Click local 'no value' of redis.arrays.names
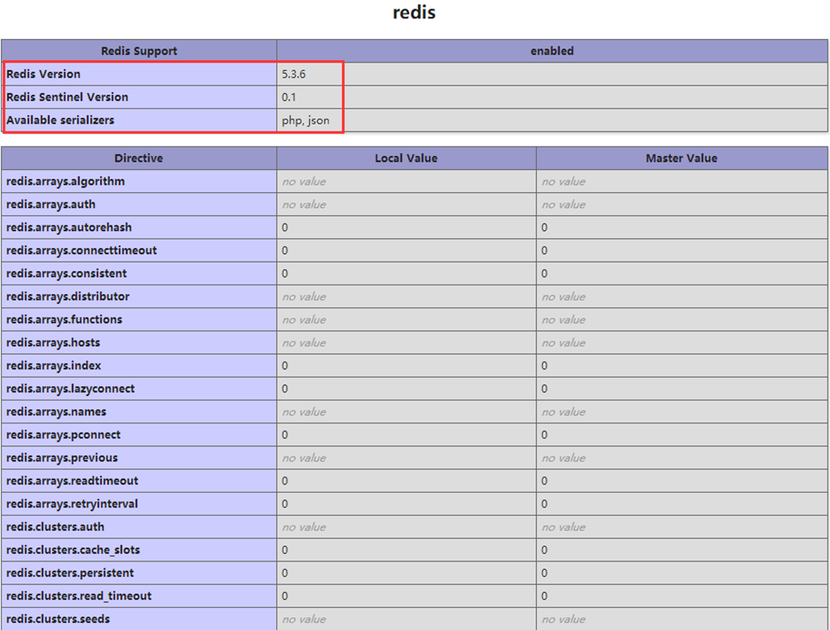830x630 pixels. click(304, 412)
